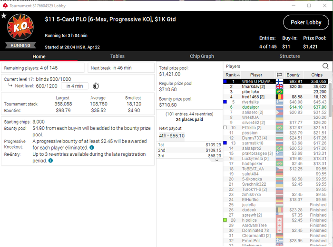Screen dimensions: 333x247
Task: Click the RUNNING status badge
Action: [x=20, y=46]
